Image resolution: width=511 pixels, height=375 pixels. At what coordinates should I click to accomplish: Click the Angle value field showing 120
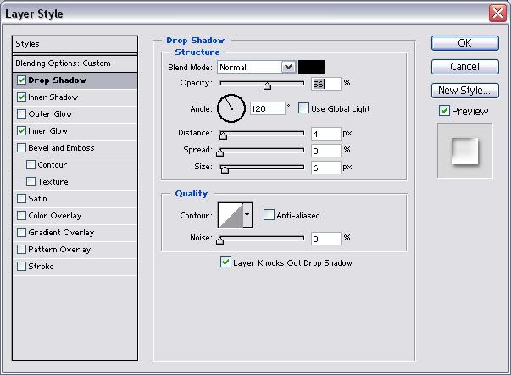click(x=268, y=108)
